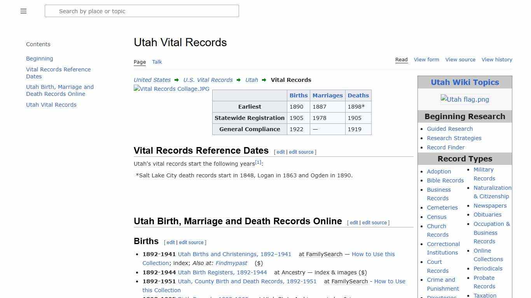Open Utah Births and Christenings, 1892–1941
The height and width of the screenshot is (298, 531).
(x=234, y=254)
